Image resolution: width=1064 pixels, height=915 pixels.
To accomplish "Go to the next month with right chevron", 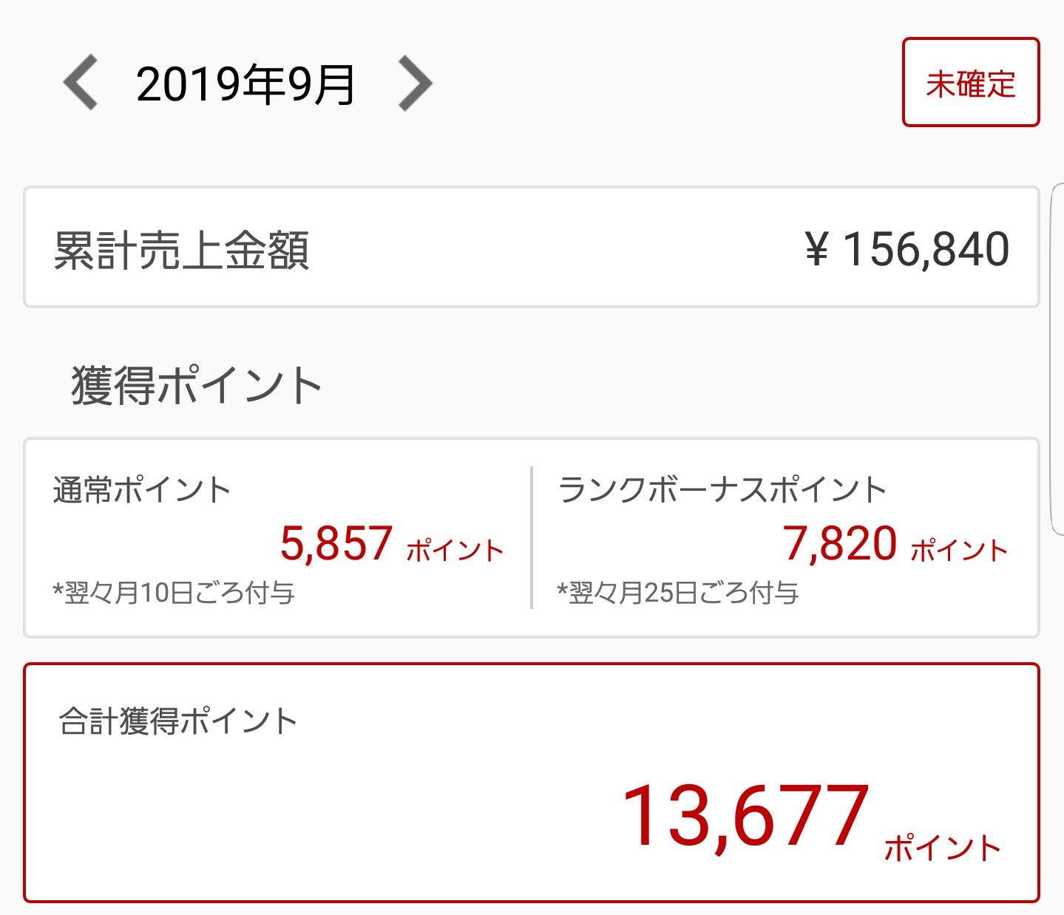I will click(415, 84).
